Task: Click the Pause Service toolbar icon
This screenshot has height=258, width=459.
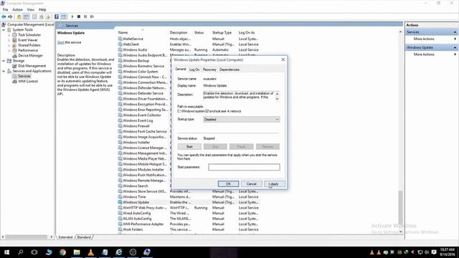Action: click(x=85, y=16)
